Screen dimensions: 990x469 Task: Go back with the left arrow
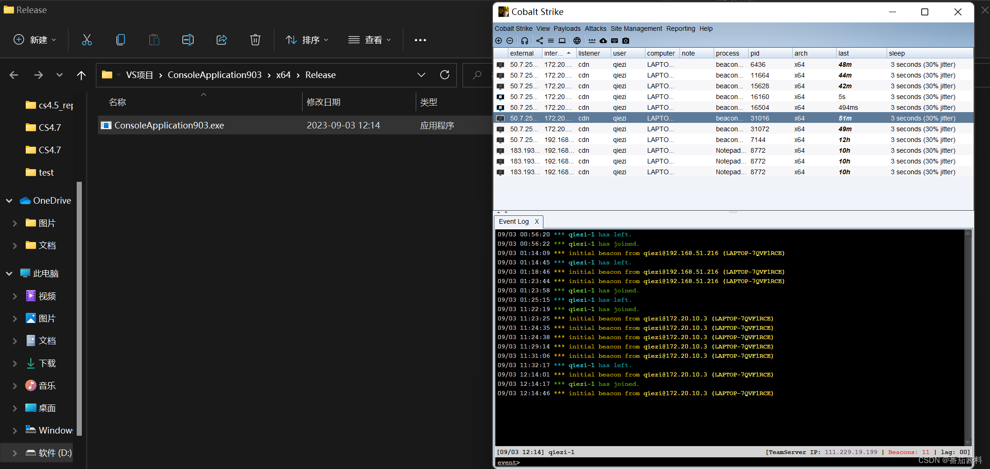(14, 75)
